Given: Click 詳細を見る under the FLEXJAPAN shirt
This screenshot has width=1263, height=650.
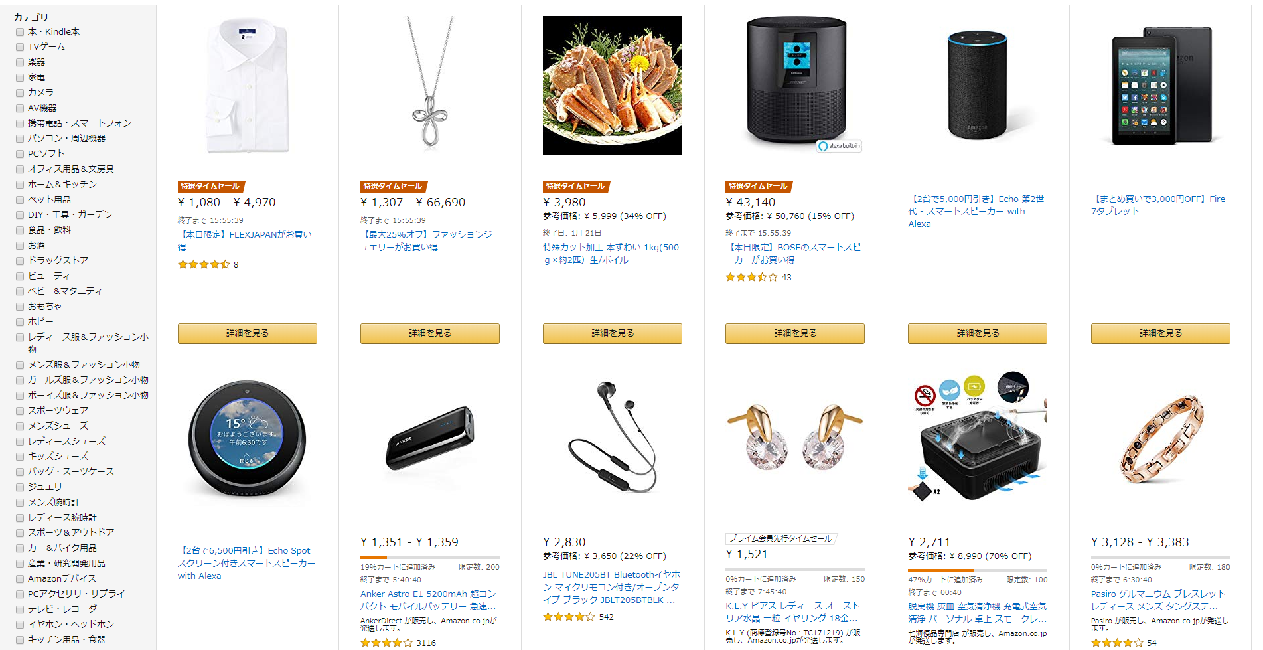Looking at the screenshot, I should pos(247,333).
